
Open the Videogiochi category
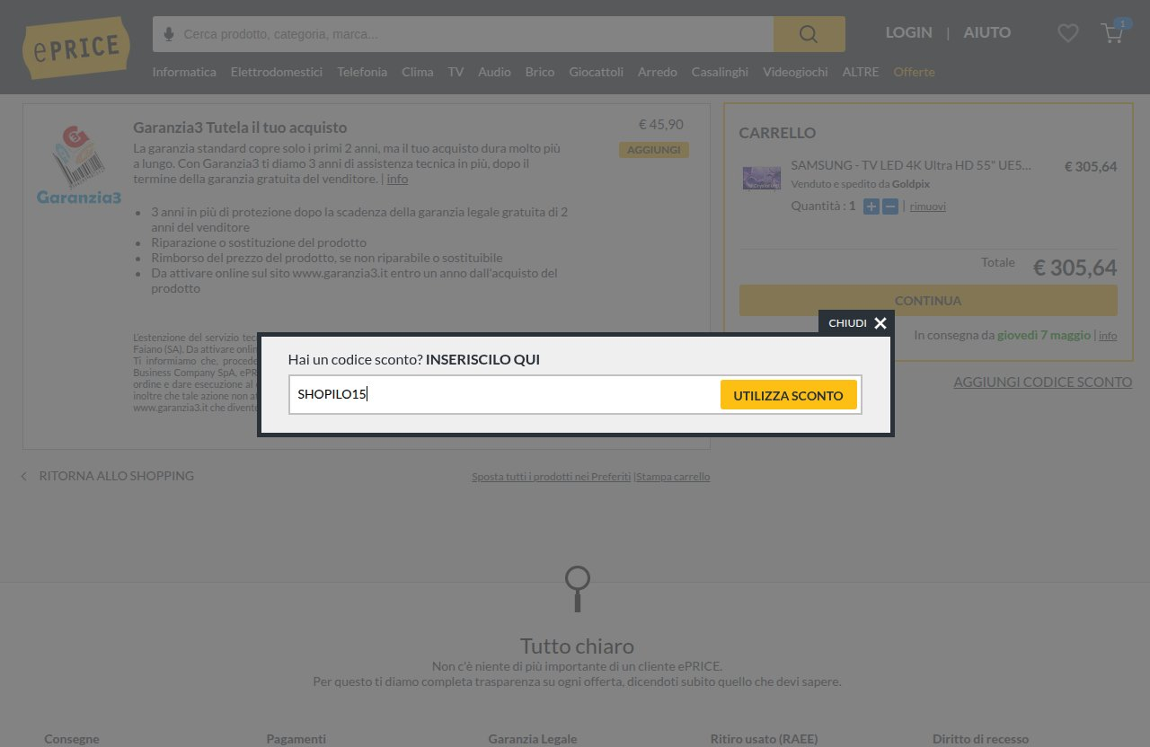[x=795, y=72]
